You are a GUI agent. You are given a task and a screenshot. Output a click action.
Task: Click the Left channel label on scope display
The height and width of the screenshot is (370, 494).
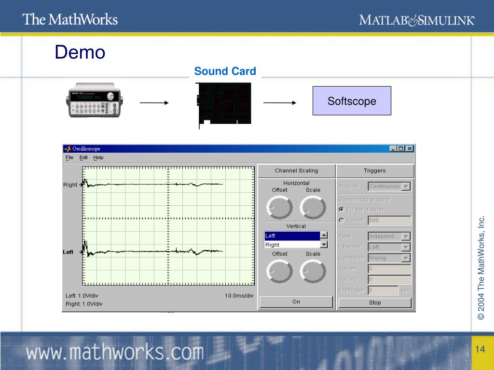tap(68, 252)
